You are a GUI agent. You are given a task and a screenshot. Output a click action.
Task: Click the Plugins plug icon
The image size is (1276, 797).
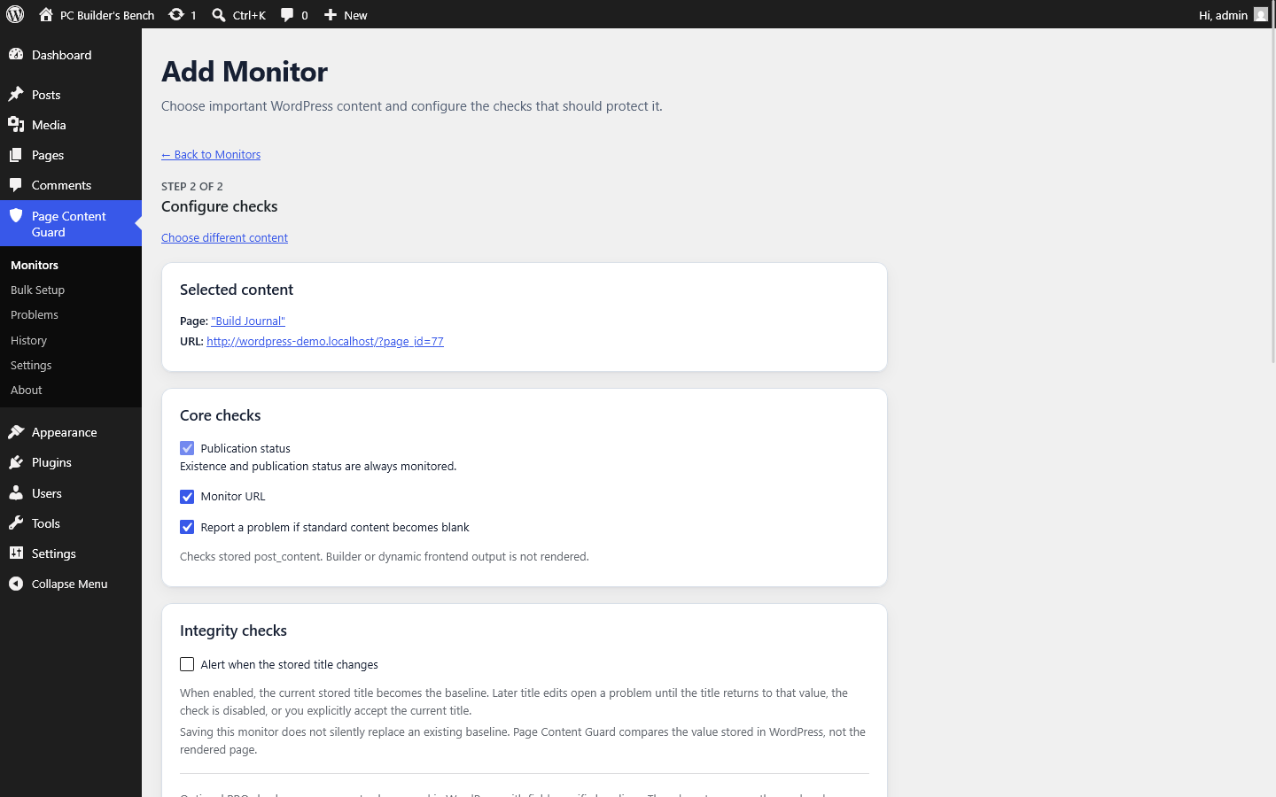[x=16, y=462]
